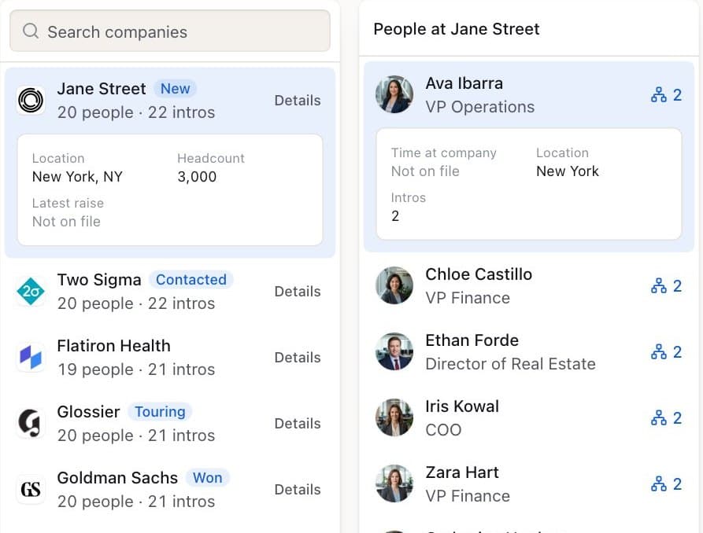703x533 pixels.
Task: Click Zara Hart's profile photo
Action: click(394, 483)
